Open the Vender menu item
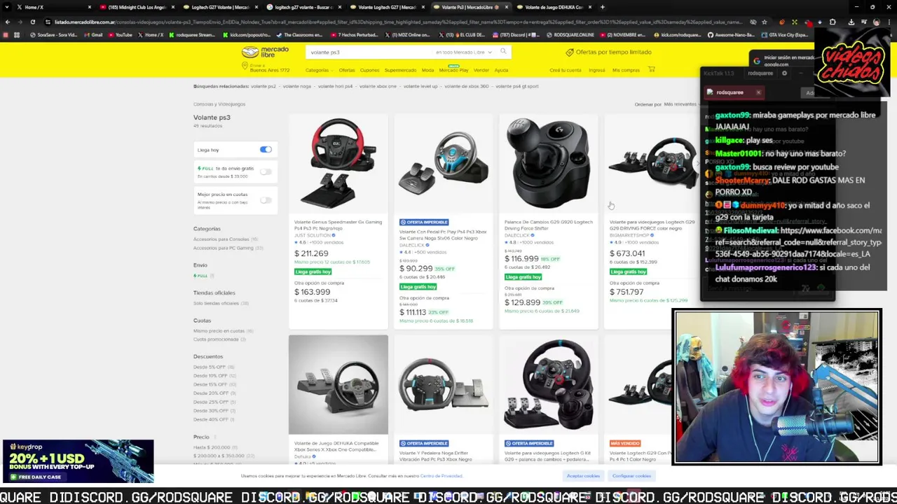The image size is (897, 504). point(481,70)
